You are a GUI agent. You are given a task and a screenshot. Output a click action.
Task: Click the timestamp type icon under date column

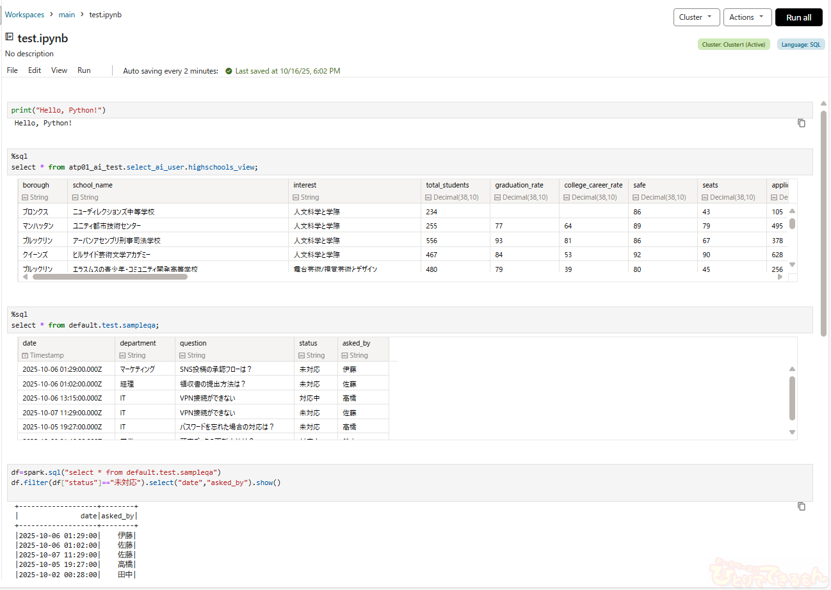tap(25, 355)
